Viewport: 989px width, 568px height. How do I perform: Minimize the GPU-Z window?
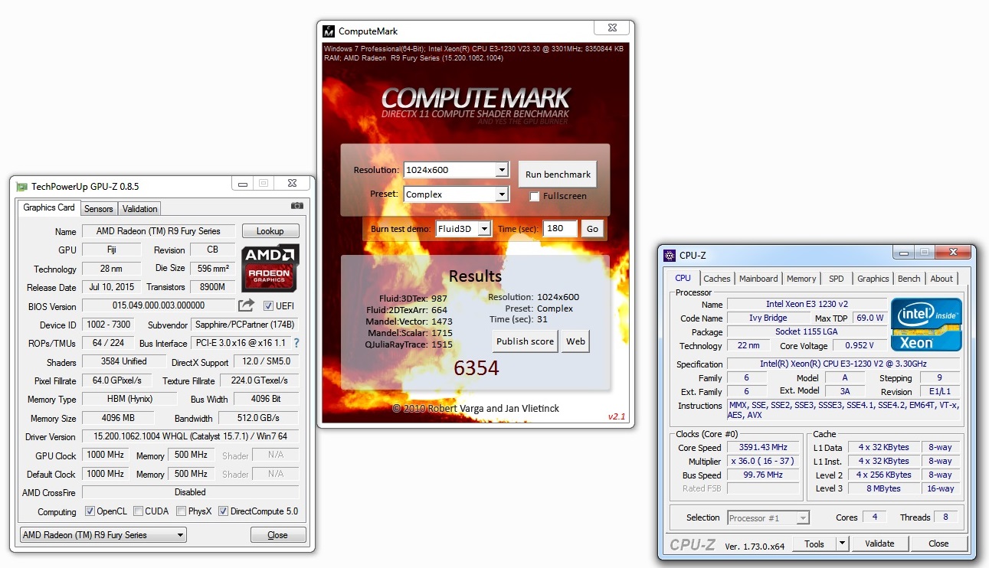tap(243, 184)
